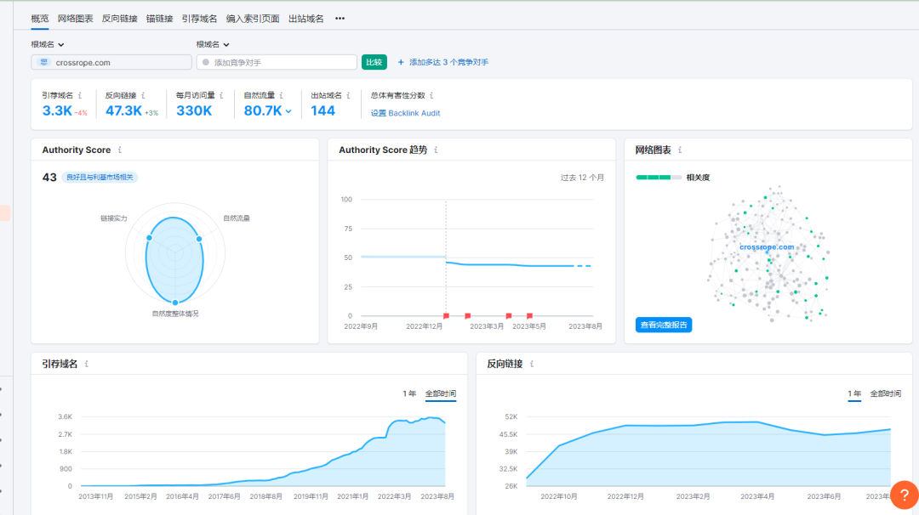This screenshot has height=515, width=919.
Task: Open the 概览 tab
Action: [x=40, y=19]
